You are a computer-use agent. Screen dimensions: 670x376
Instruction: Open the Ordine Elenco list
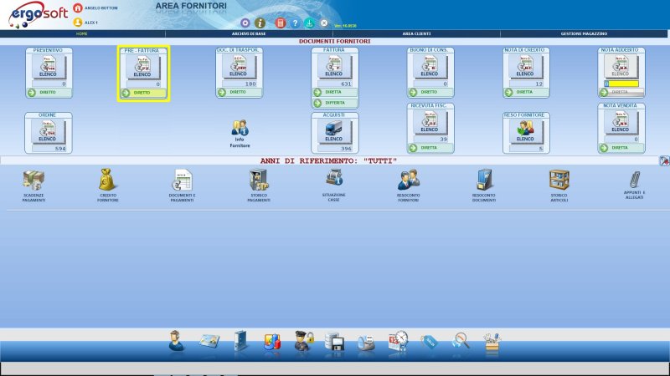point(48,131)
